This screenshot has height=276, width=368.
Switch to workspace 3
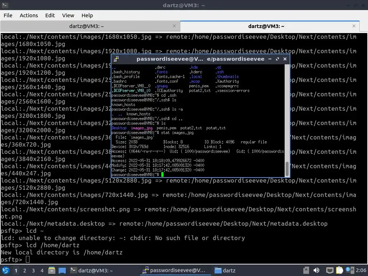33,271
